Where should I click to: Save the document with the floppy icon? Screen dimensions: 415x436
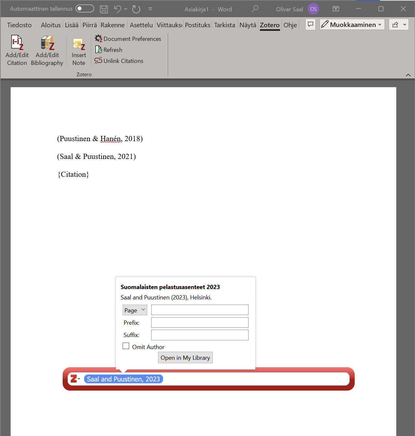pyautogui.click(x=104, y=9)
